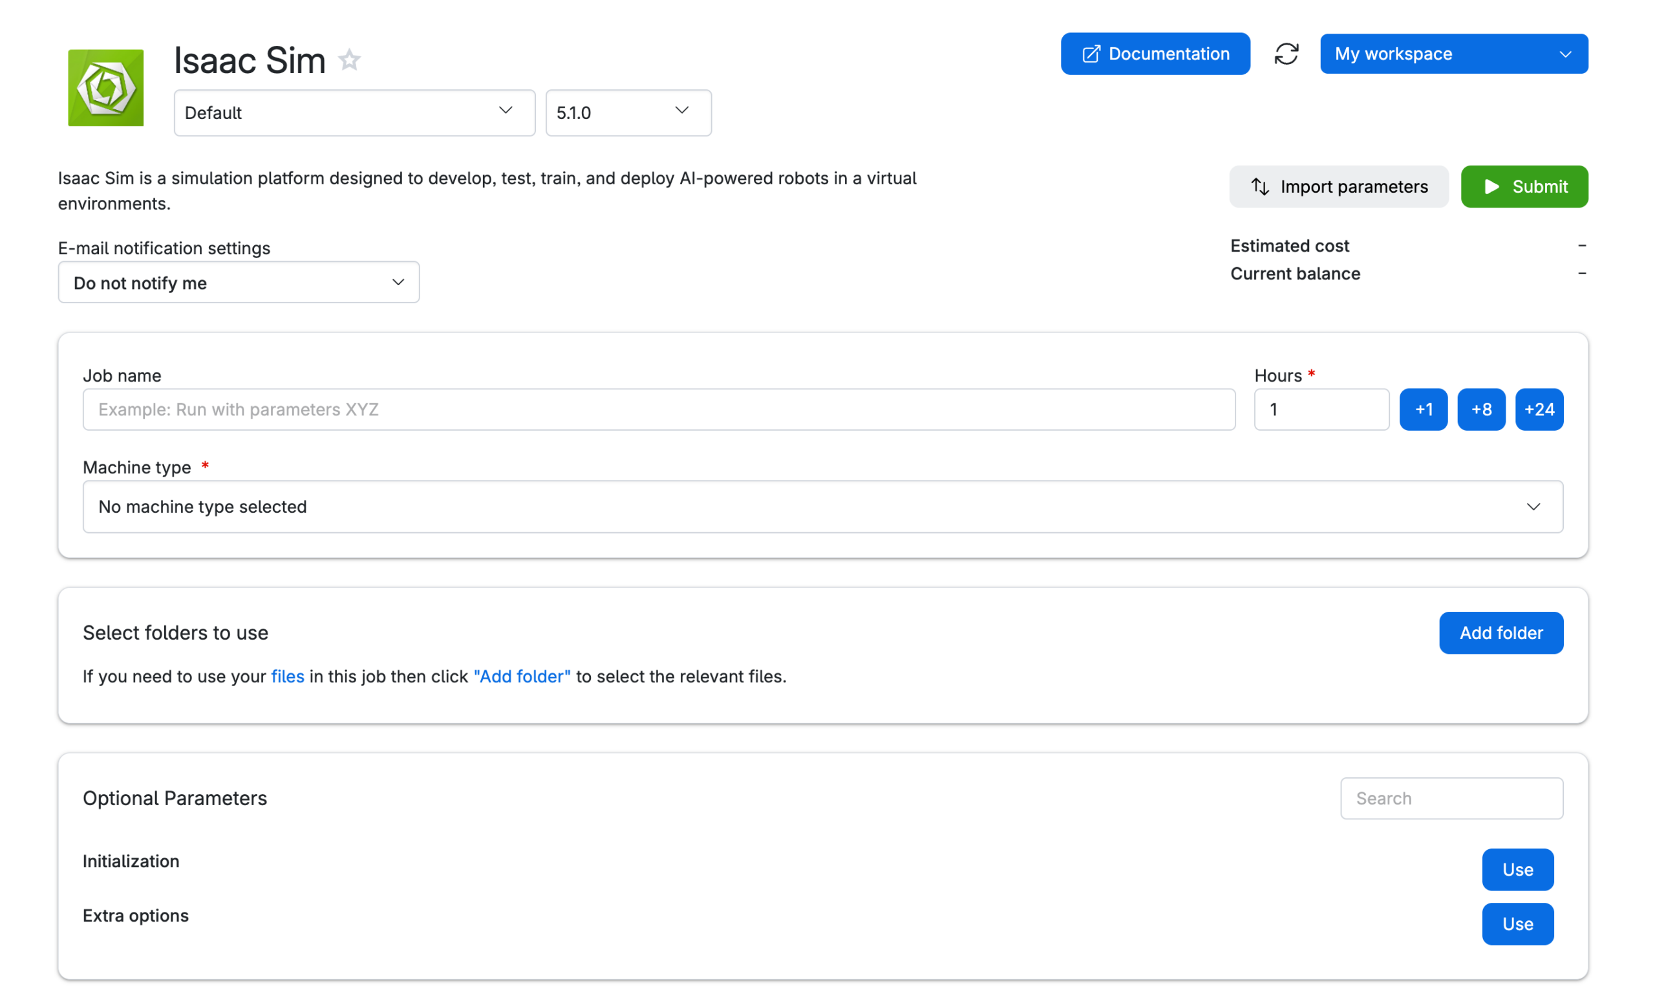
Task: Expand the Machine type selector
Action: tap(822, 506)
